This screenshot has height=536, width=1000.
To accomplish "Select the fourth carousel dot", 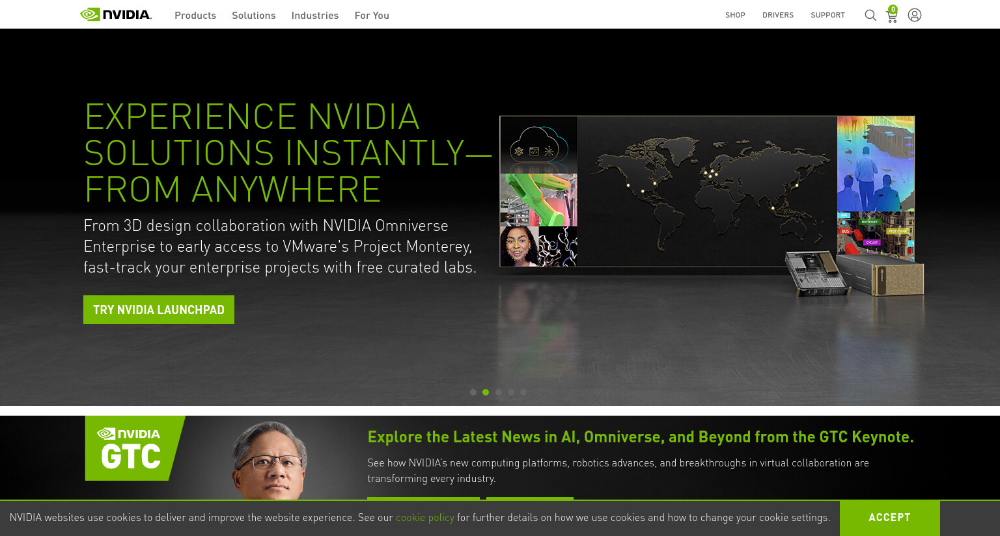I will coord(511,392).
